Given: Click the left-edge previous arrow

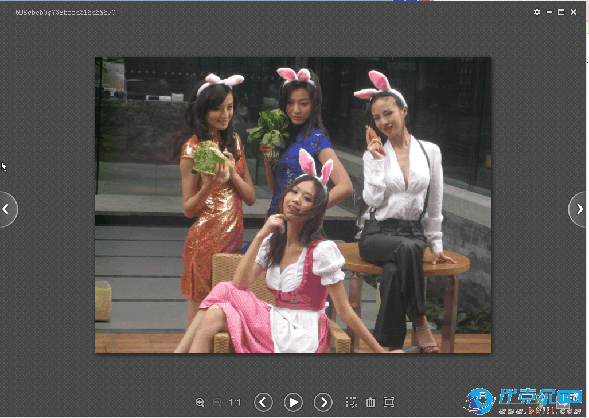Looking at the screenshot, I should pyautogui.click(x=7, y=209).
